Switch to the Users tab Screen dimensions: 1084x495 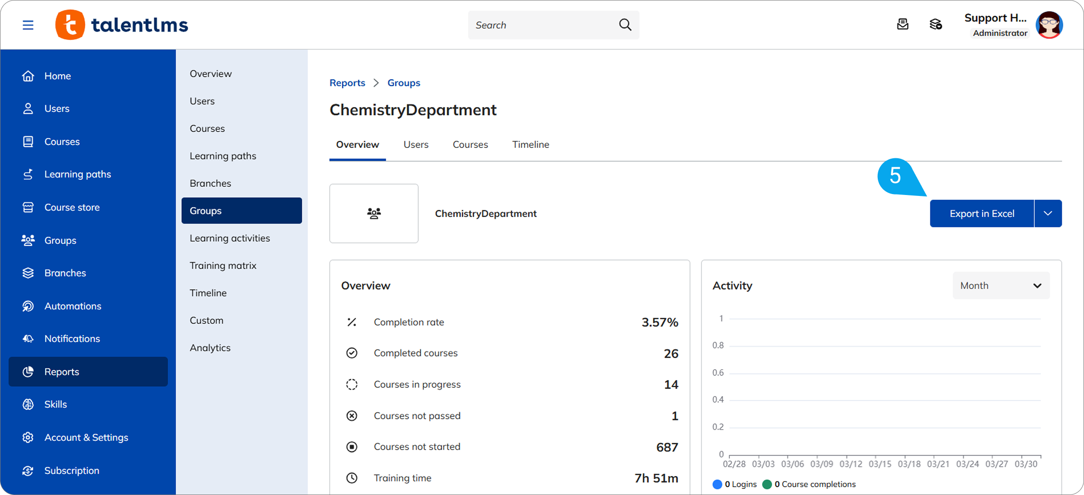click(416, 145)
